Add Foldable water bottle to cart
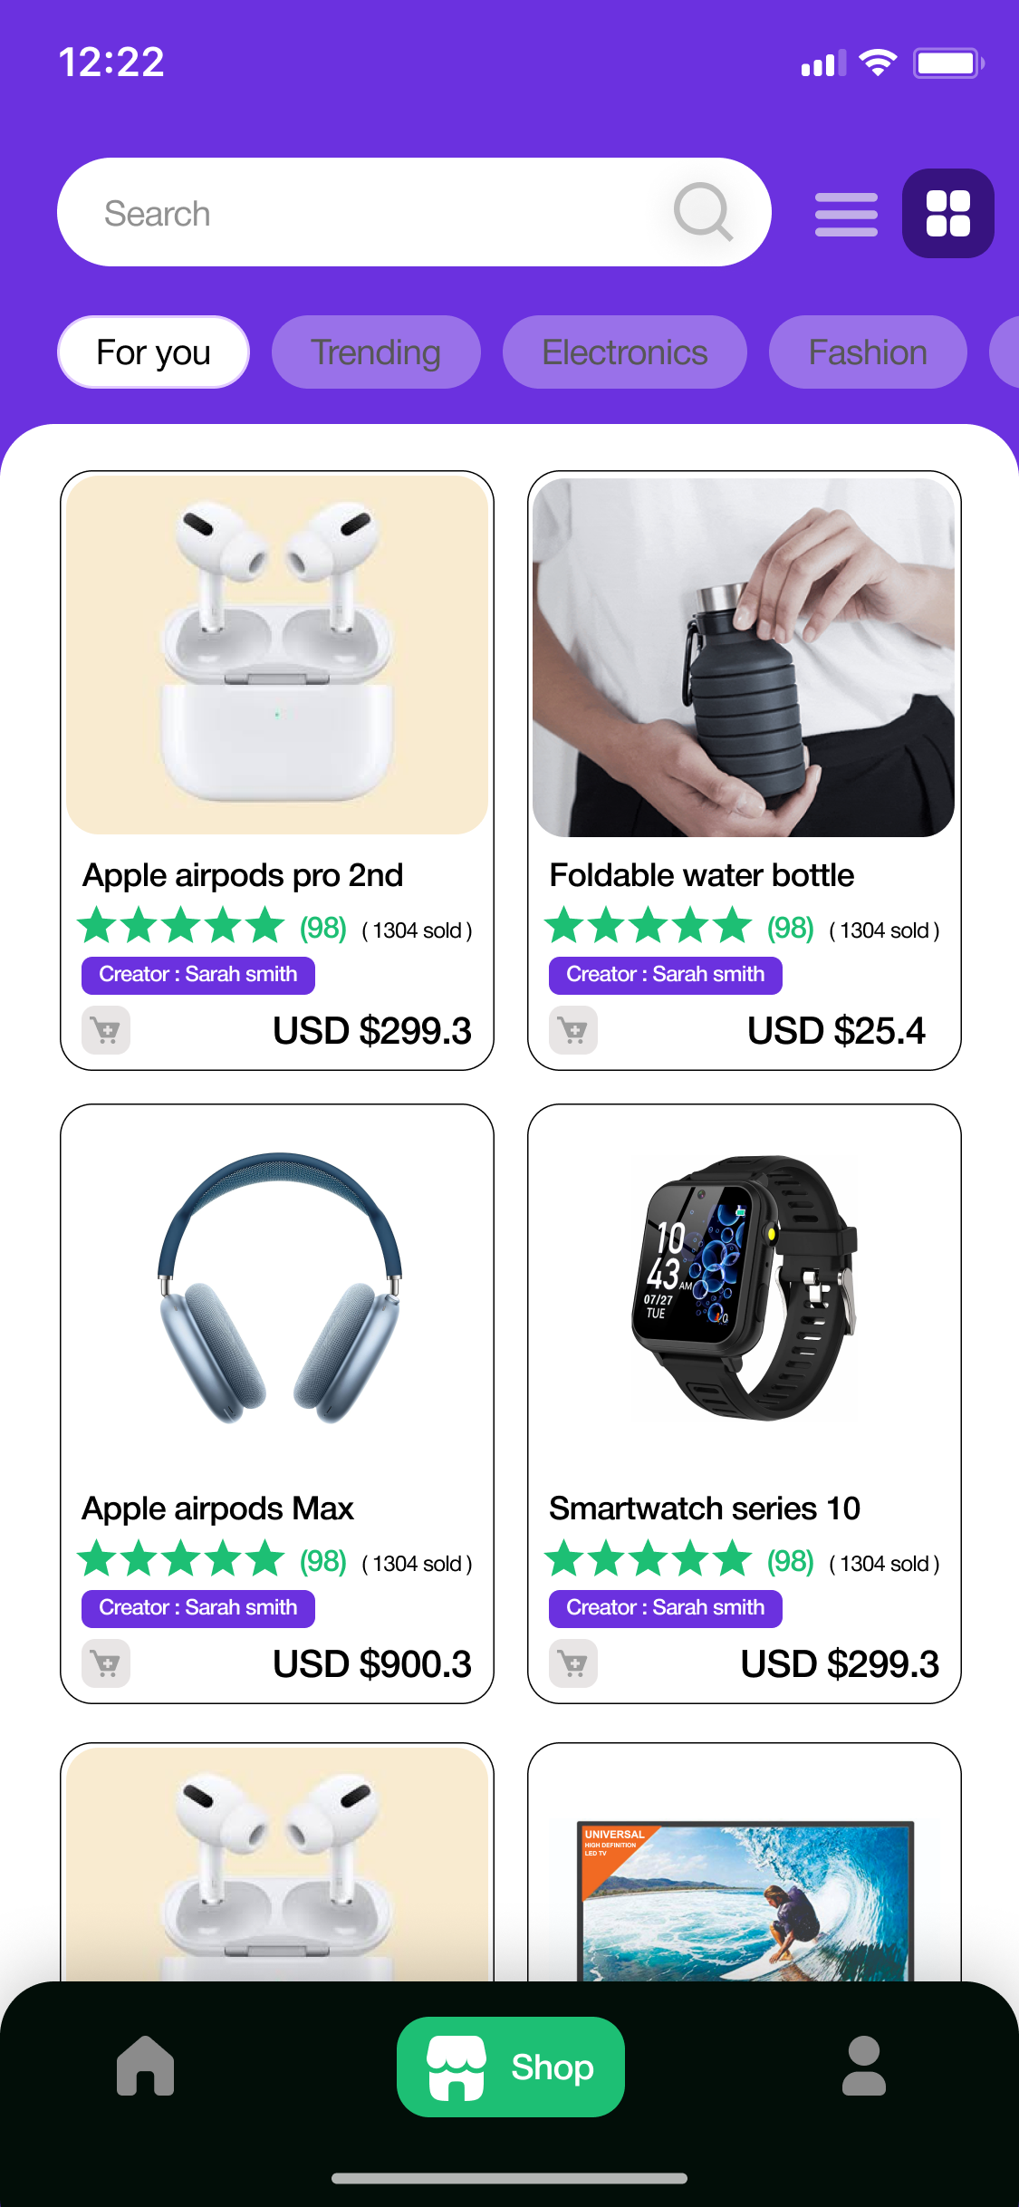Image resolution: width=1019 pixels, height=2207 pixels. pyautogui.click(x=573, y=1030)
